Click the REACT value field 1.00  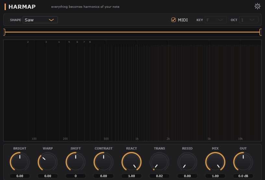pyautogui.click(x=132, y=176)
